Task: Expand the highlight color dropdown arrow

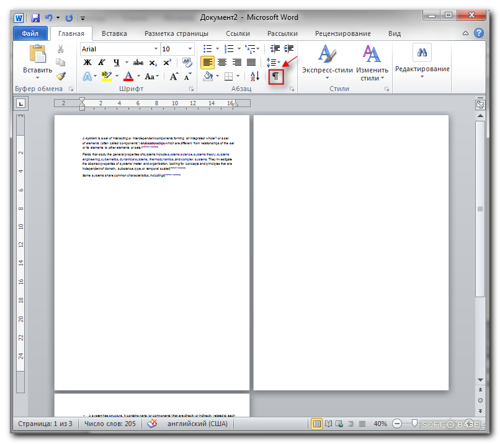Action: tap(117, 76)
